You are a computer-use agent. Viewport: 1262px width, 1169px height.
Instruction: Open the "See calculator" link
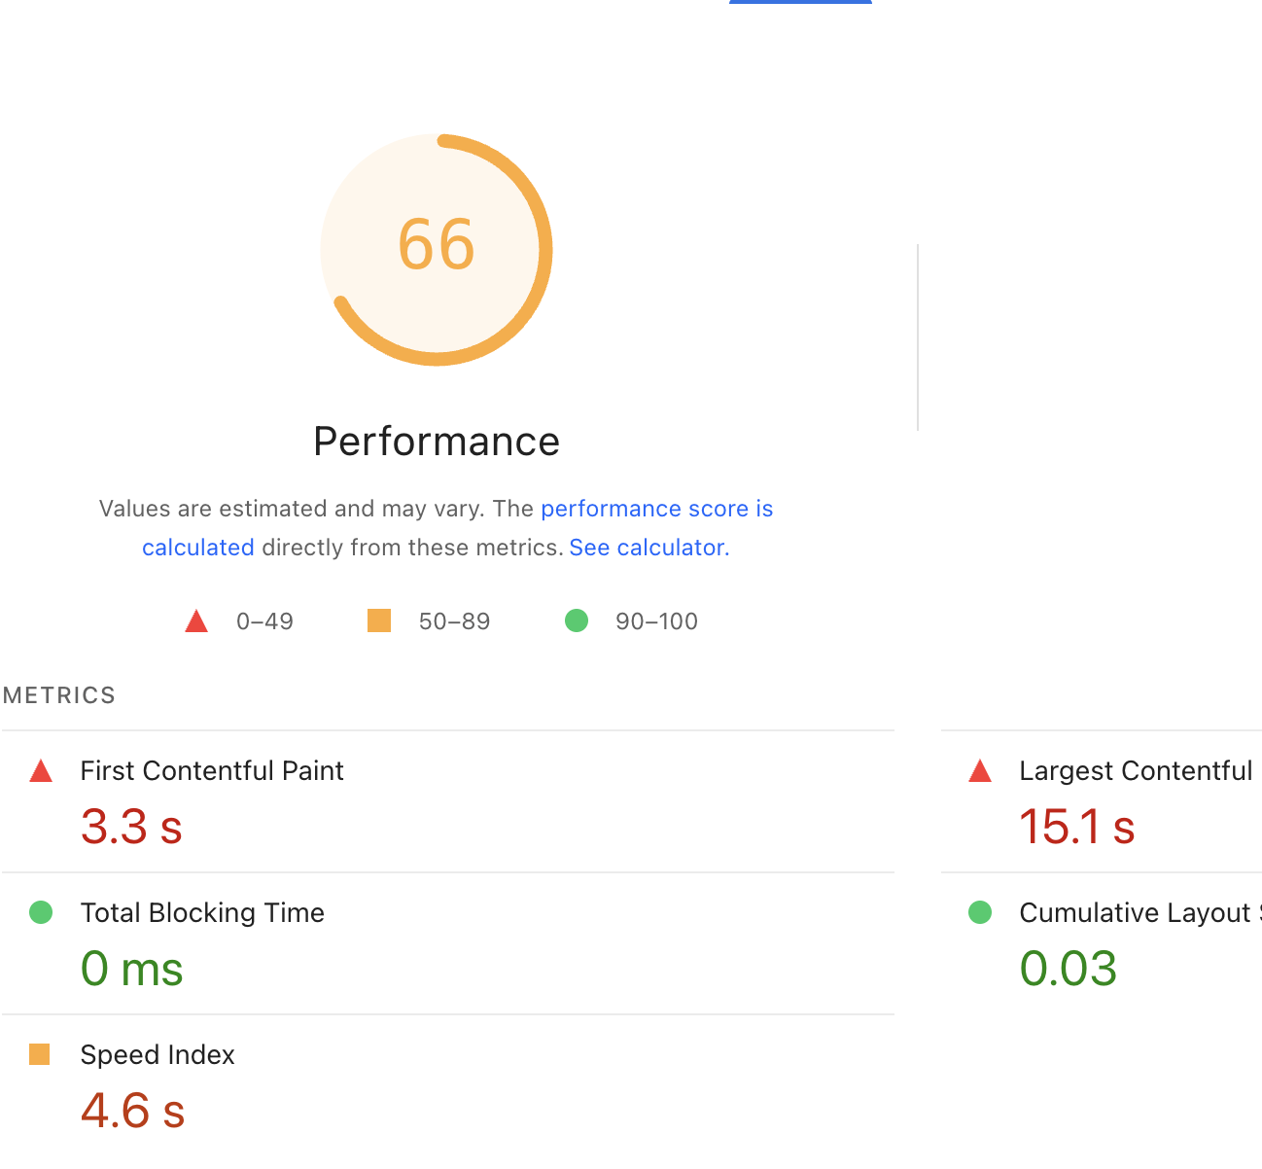649,548
